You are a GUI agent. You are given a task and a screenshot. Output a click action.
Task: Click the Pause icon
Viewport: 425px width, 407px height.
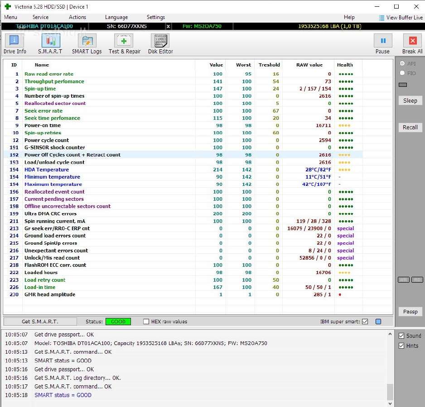[383, 41]
